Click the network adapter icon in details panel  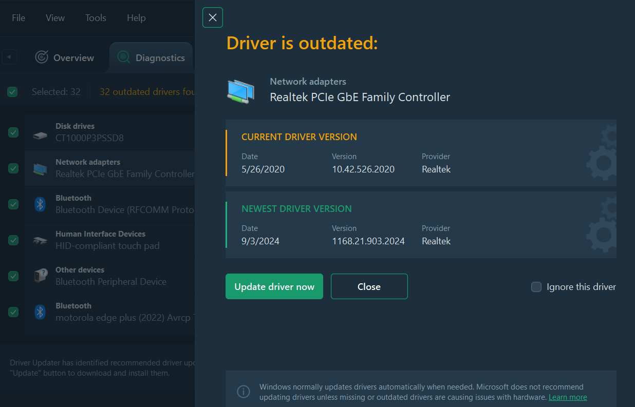(x=241, y=91)
